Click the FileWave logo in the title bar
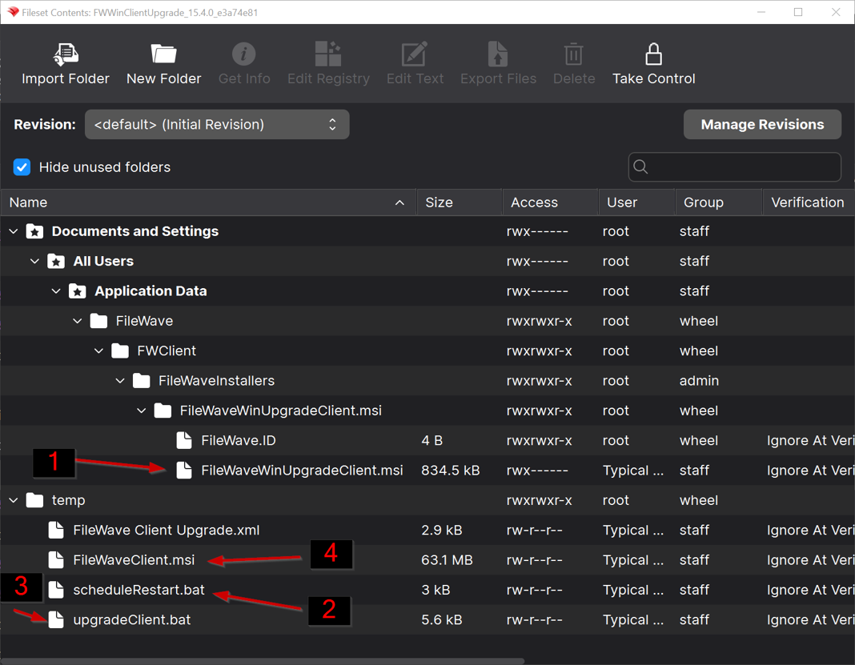Viewport: 855px width, 665px height. (13, 12)
